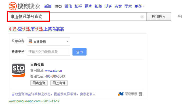This screenshot has width=182, height=104.
Task: Click the small sto icon in company dropdown
Action: click(30, 41)
